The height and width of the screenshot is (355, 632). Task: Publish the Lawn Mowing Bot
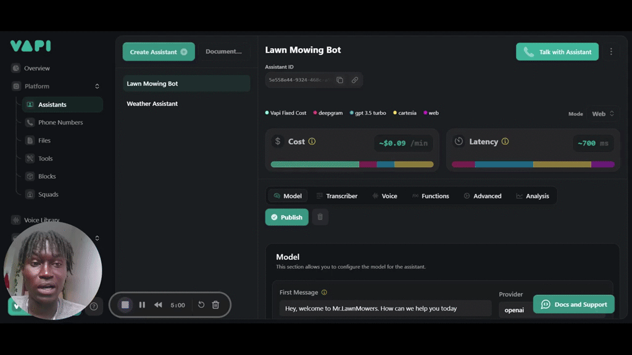click(x=286, y=217)
